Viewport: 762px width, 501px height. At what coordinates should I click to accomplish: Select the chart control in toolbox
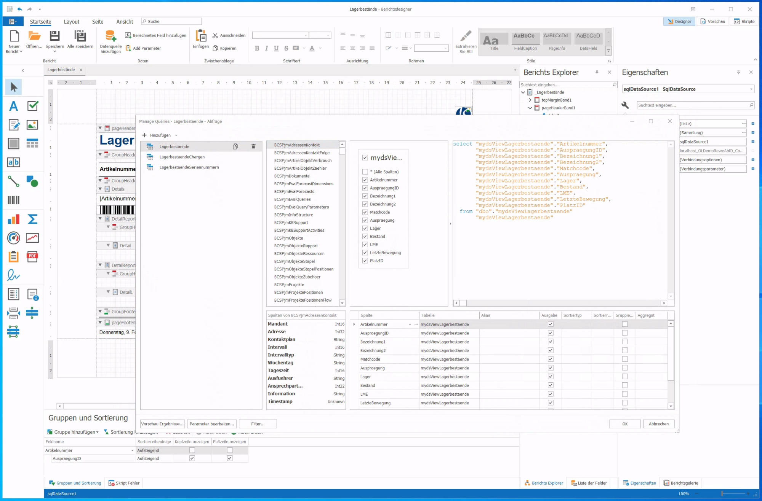click(13, 219)
